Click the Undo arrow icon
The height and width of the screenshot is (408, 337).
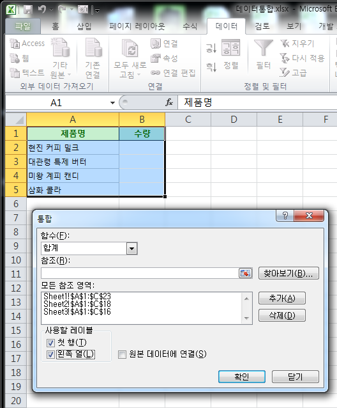tap(41, 10)
